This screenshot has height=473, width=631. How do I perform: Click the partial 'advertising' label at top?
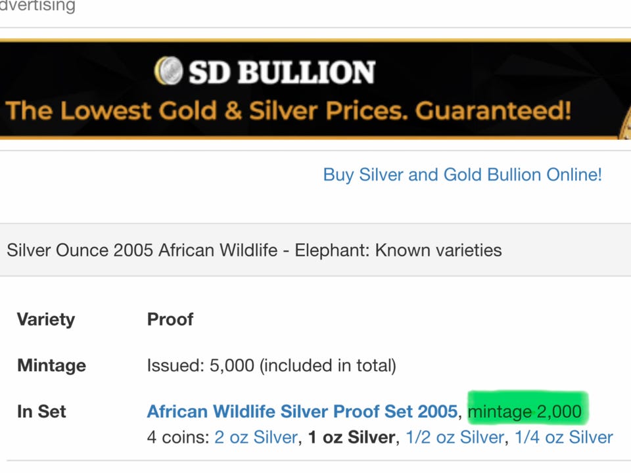[x=37, y=7]
